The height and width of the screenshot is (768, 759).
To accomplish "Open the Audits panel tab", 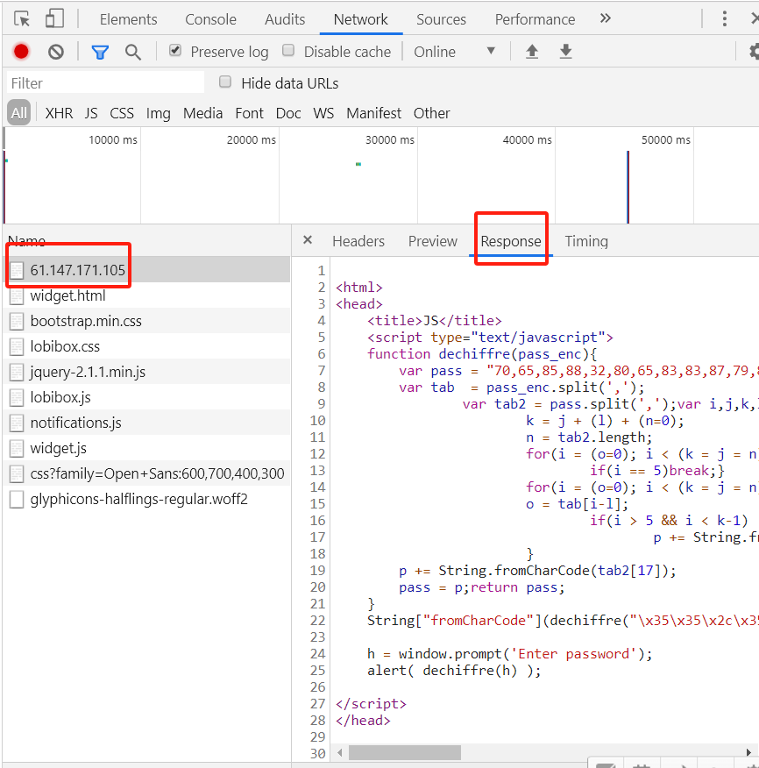I will coord(285,19).
